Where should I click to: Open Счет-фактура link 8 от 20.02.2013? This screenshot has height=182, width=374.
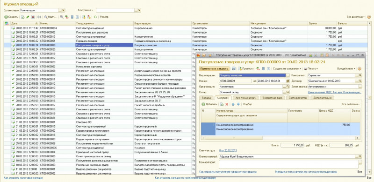click(x=228, y=151)
